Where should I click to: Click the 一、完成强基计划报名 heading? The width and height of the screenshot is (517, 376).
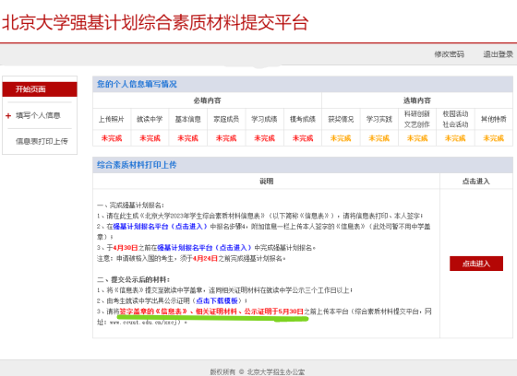(130, 206)
